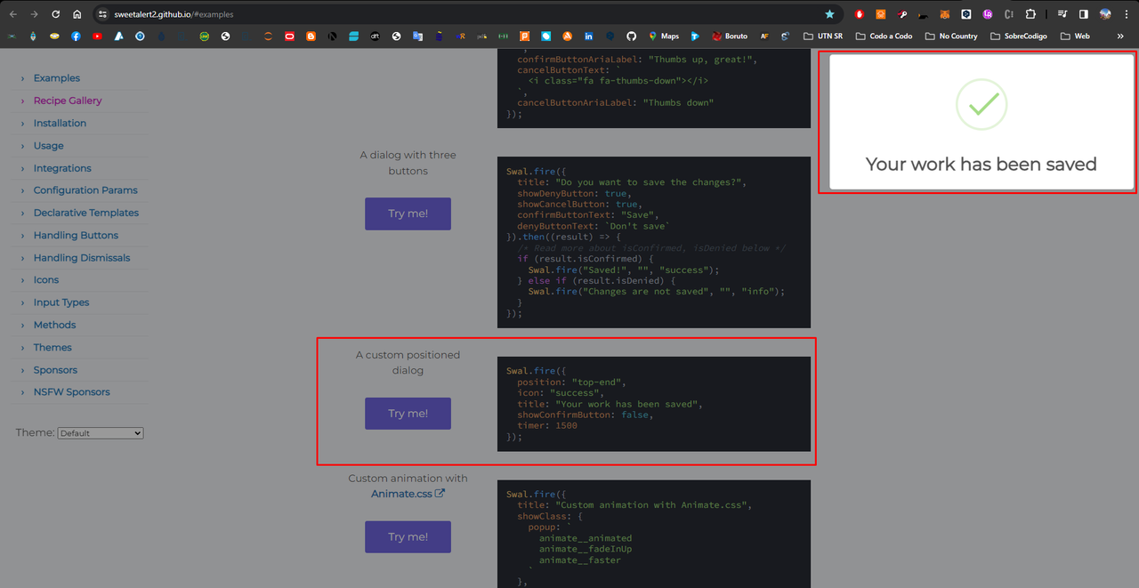The height and width of the screenshot is (588, 1139).
Task: Click Try me! for custom positioned dialog
Action: 408,414
